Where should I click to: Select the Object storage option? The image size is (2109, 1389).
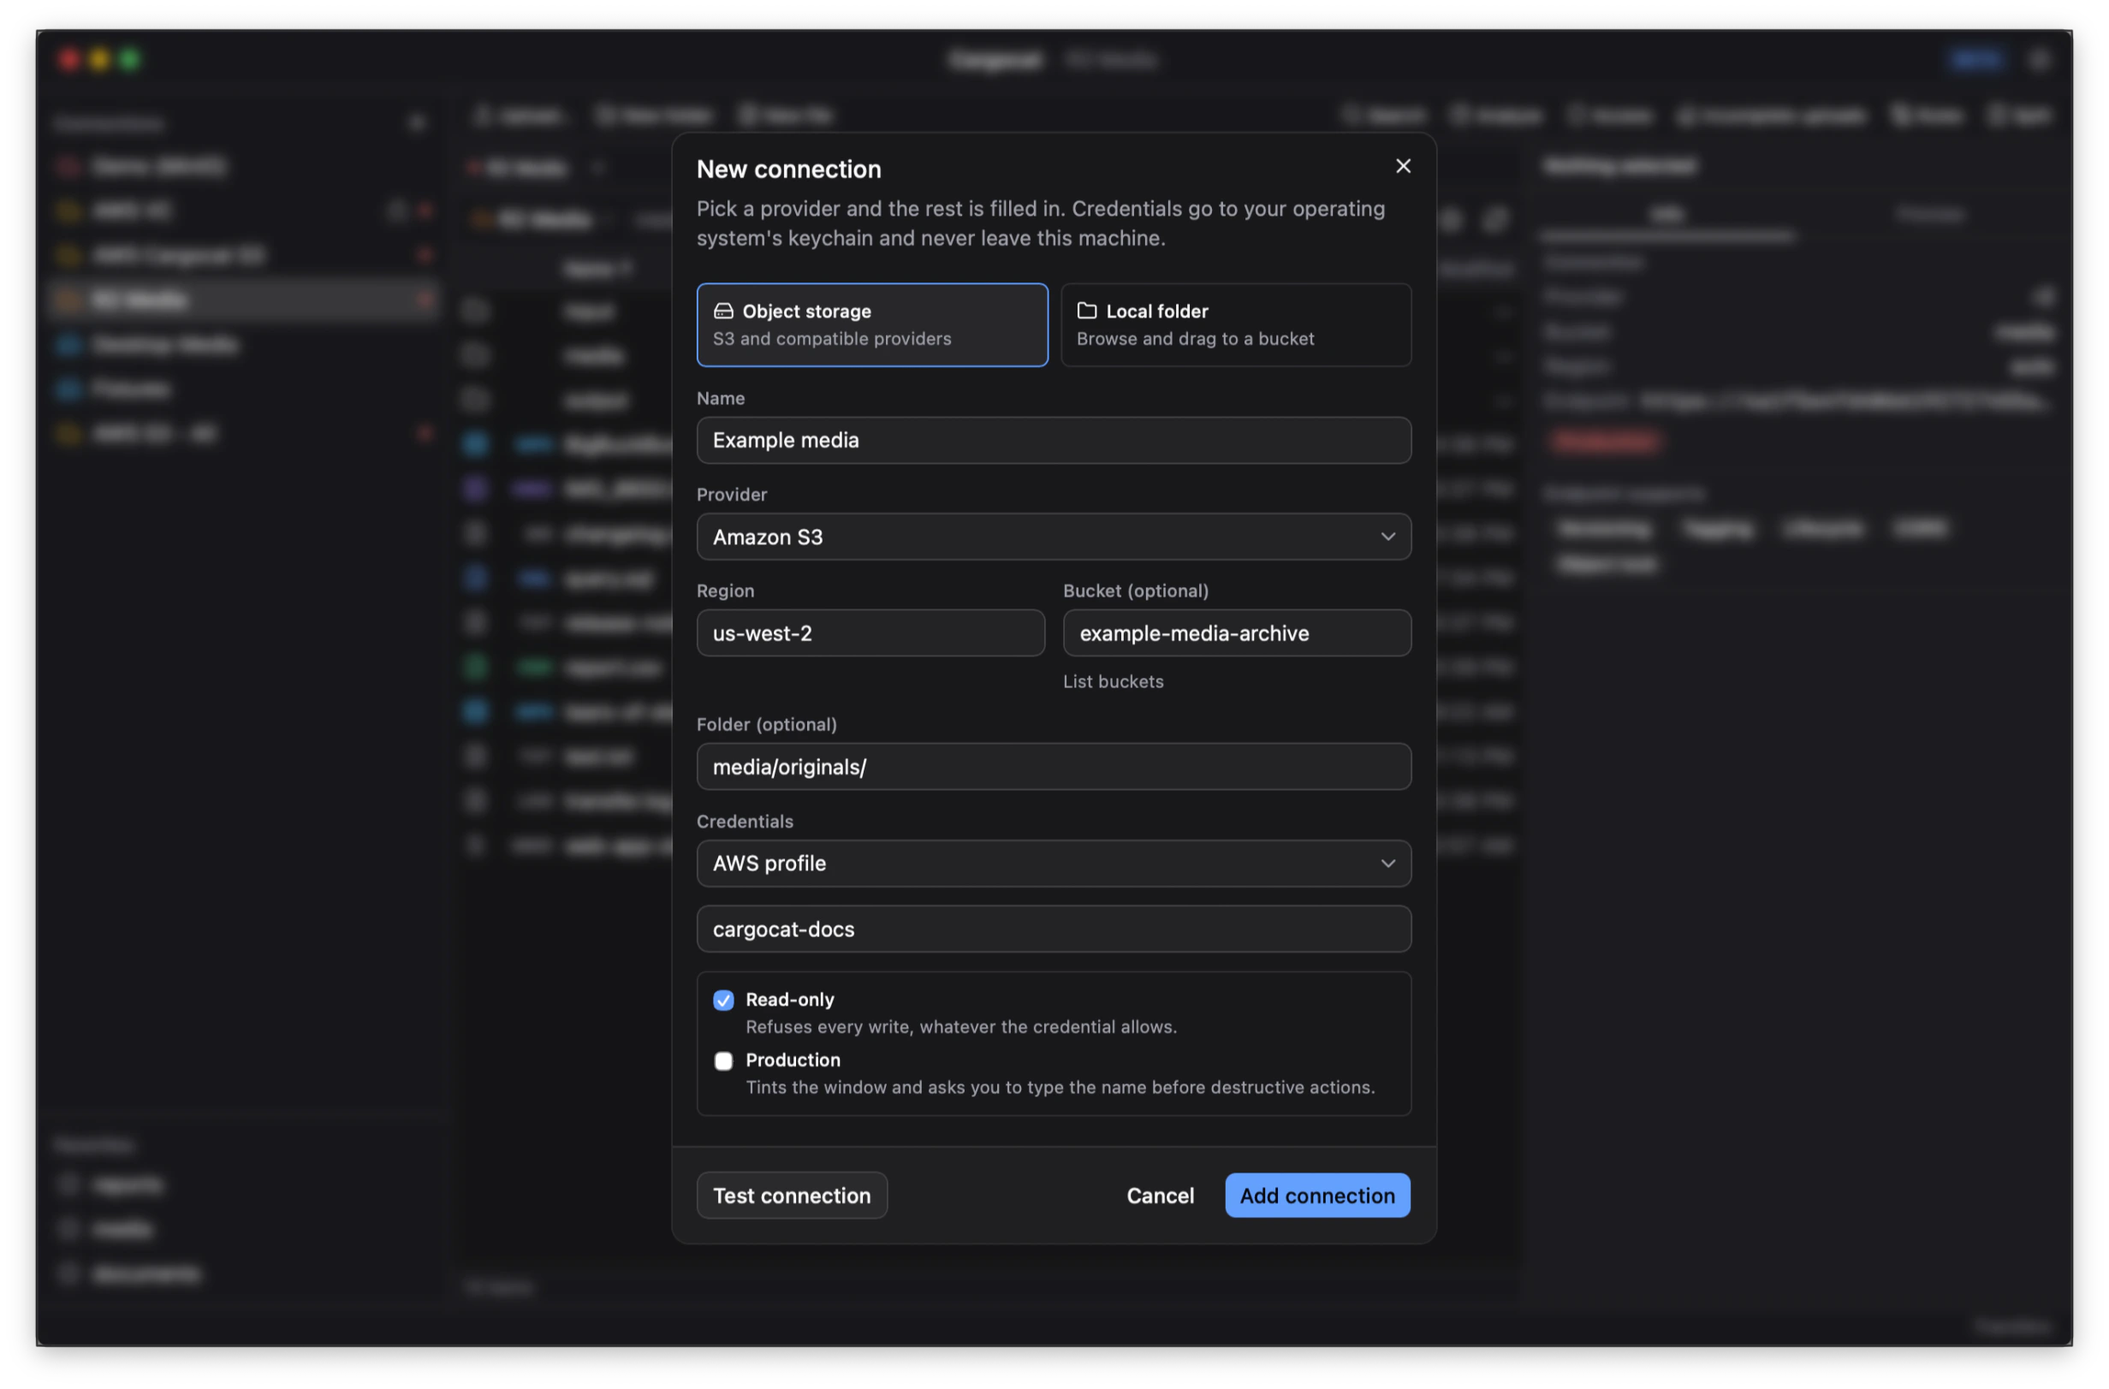pyautogui.click(x=872, y=325)
